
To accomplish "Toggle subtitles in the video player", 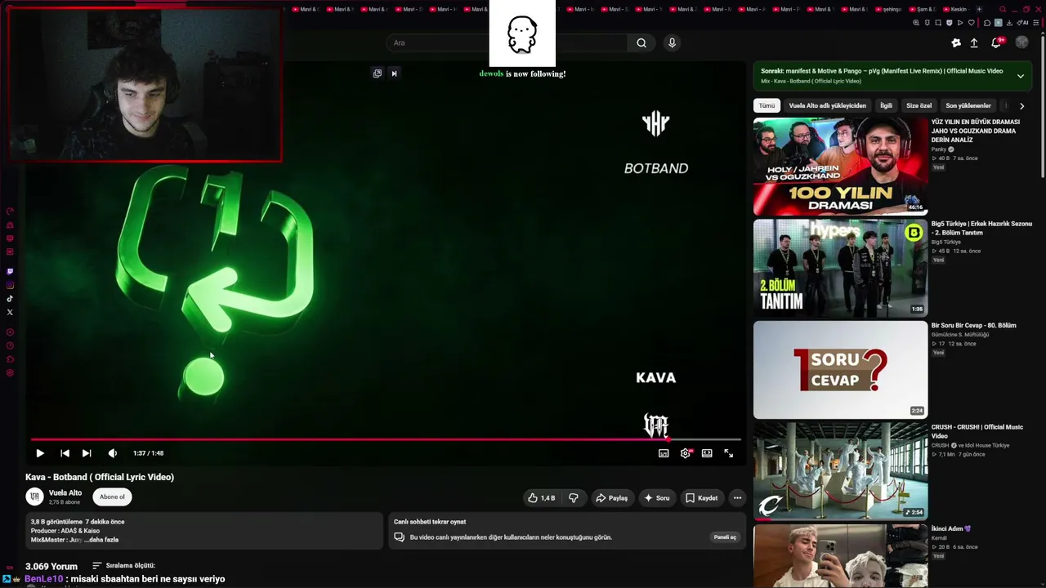I will click(664, 453).
